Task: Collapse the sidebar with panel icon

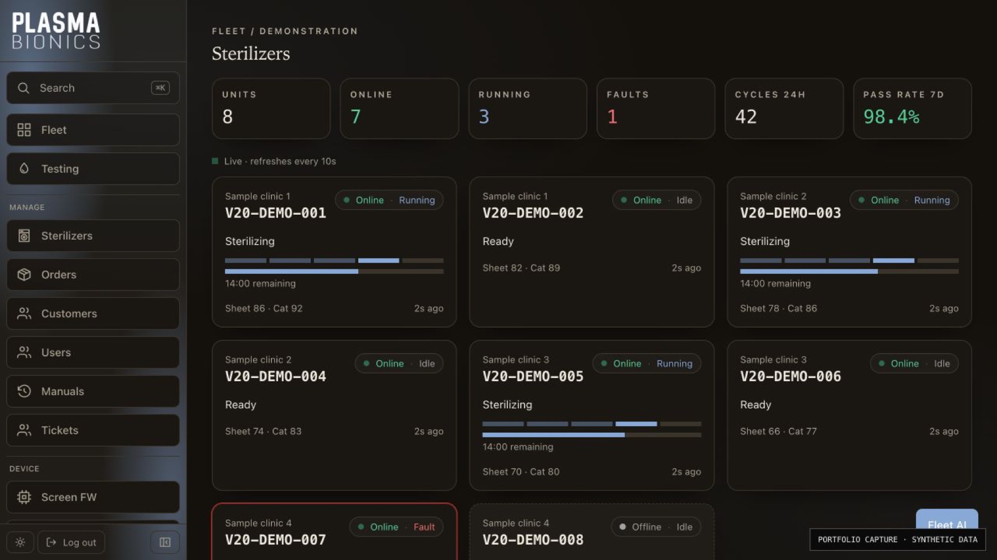Action: [165, 542]
